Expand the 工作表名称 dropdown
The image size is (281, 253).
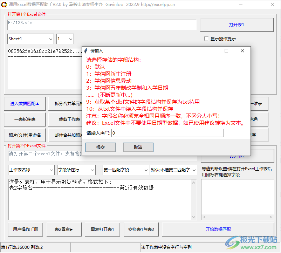tap(32, 170)
